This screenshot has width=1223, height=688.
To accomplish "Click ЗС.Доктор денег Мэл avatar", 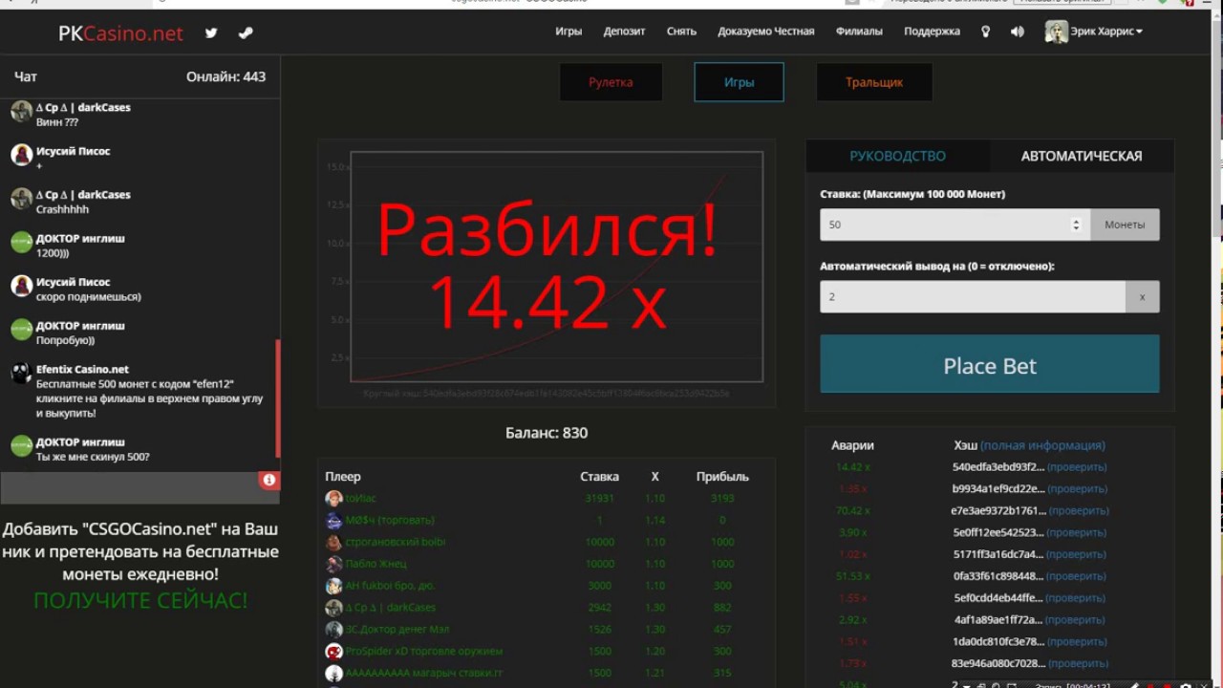I will click(333, 630).
